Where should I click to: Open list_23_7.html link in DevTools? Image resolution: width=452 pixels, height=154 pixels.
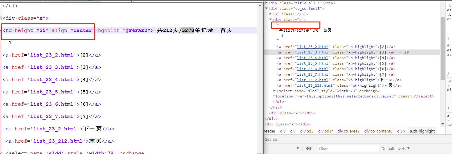(x=313, y=74)
